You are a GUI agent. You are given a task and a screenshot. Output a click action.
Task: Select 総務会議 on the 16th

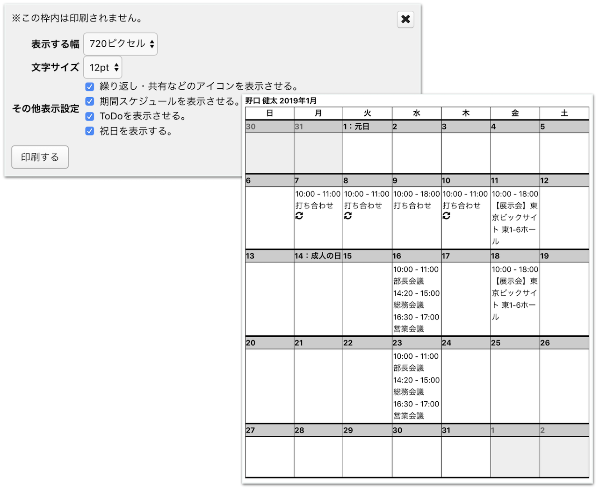click(x=409, y=305)
